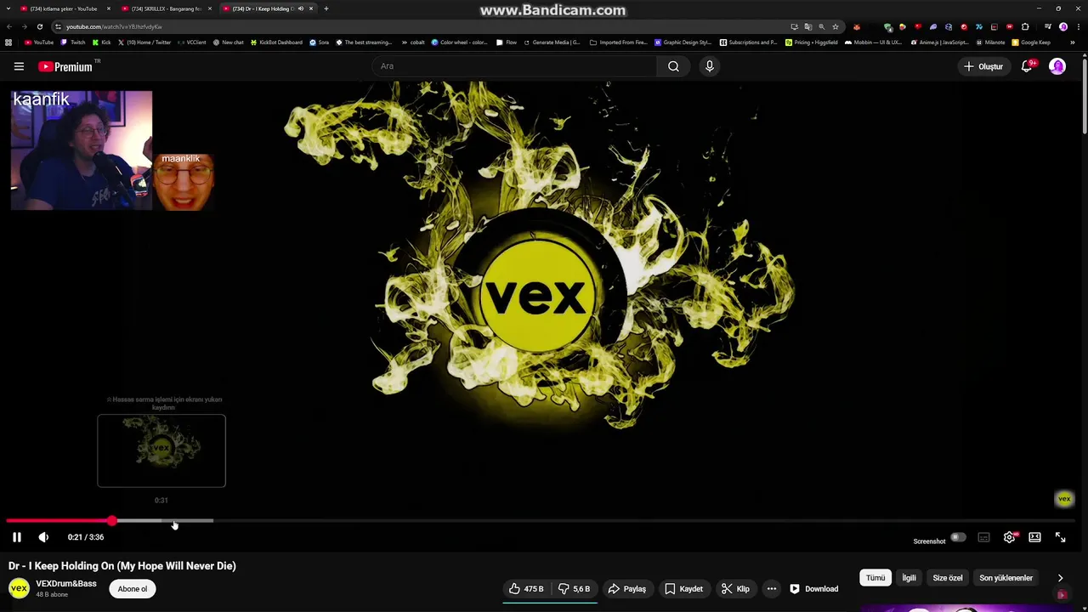The image size is (1088, 612).
Task: Open the Chrome three-dot menu
Action: [x=1078, y=26]
